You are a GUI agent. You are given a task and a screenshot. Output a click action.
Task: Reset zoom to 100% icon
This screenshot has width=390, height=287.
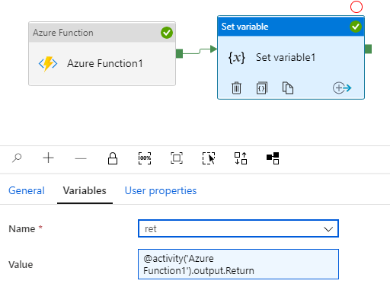(145, 158)
